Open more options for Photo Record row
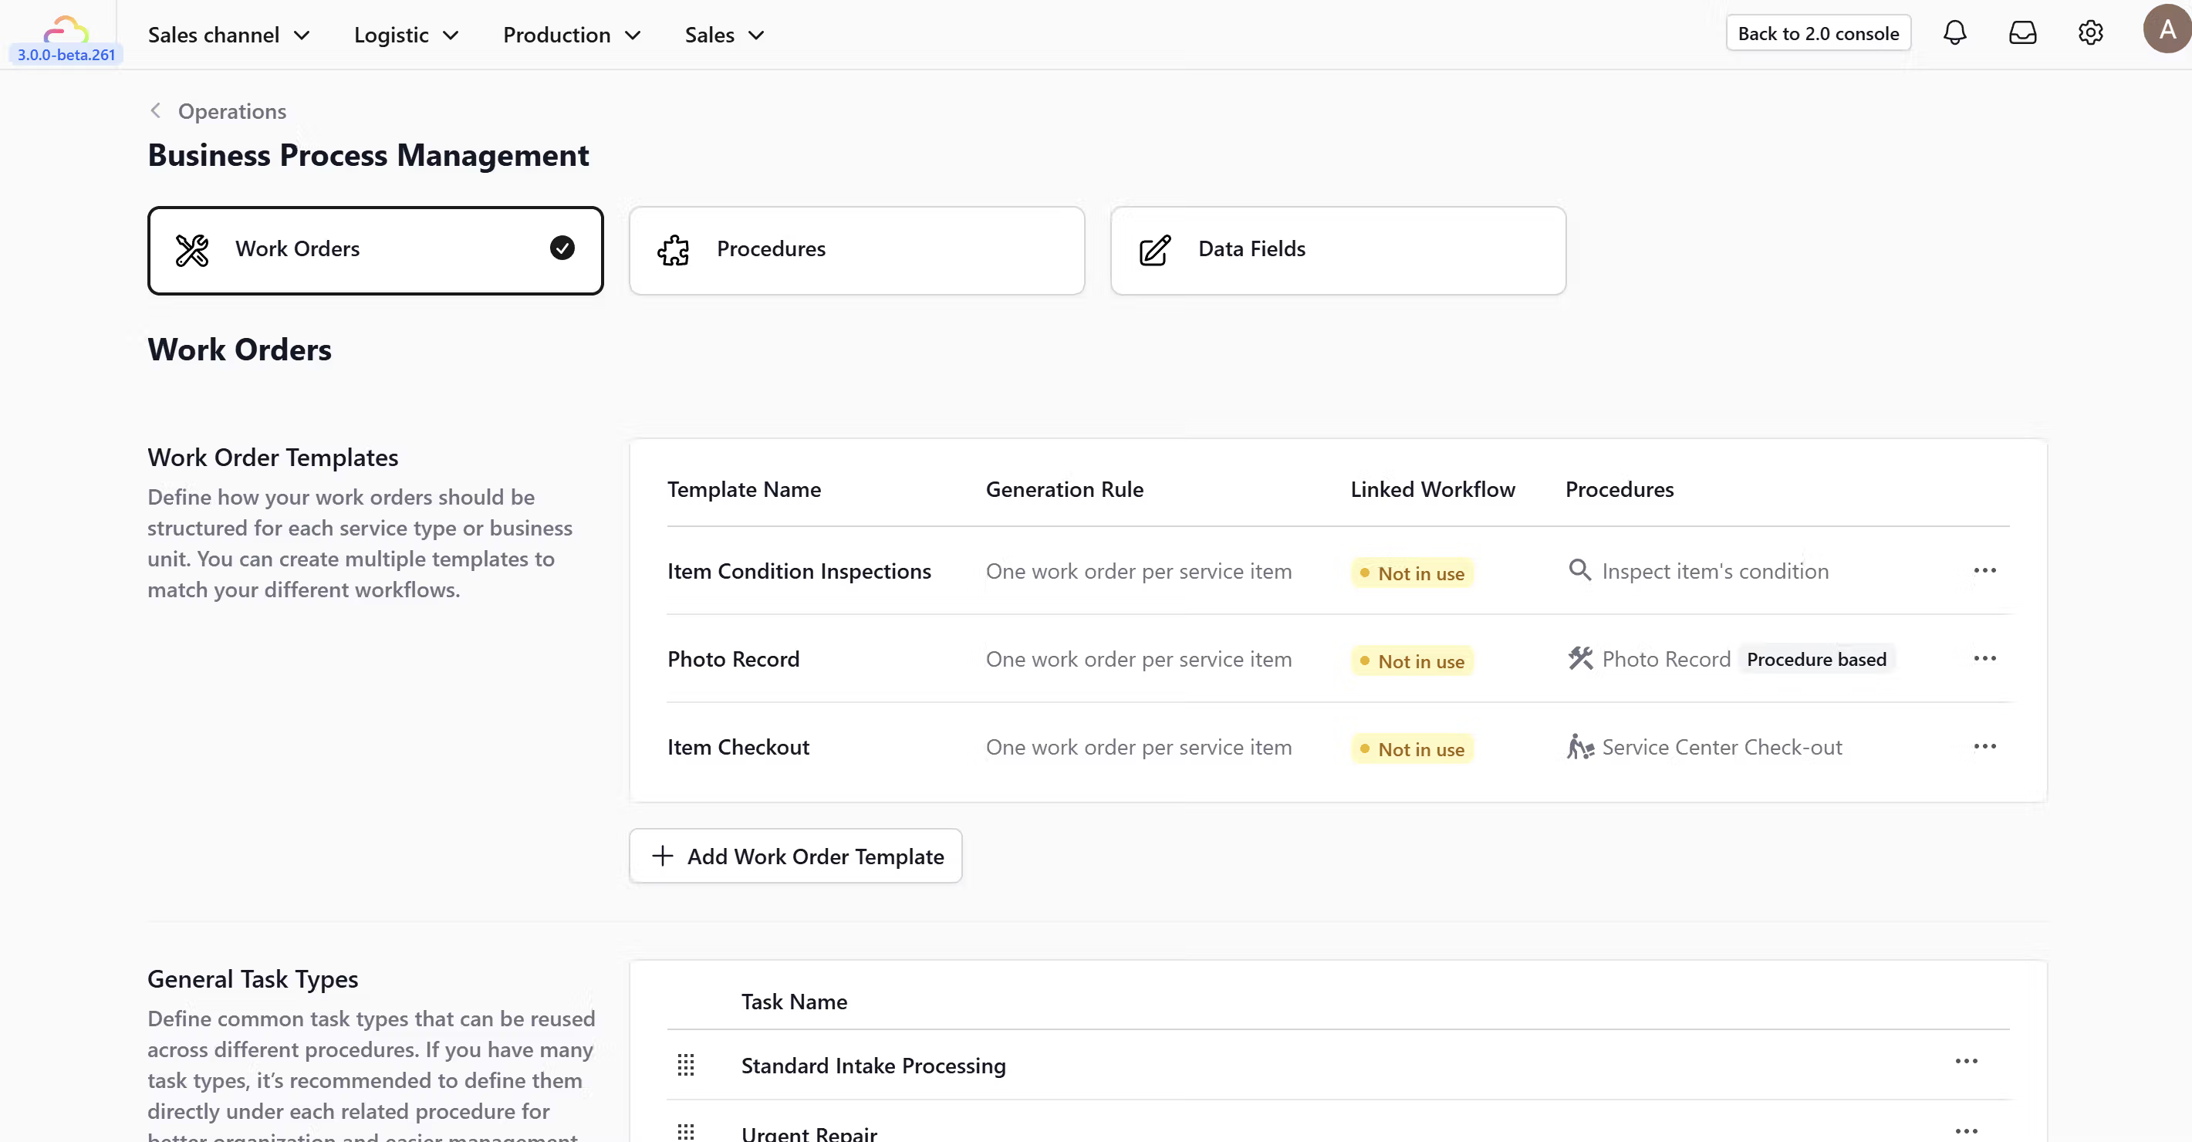The image size is (2192, 1142). pos(1984,659)
